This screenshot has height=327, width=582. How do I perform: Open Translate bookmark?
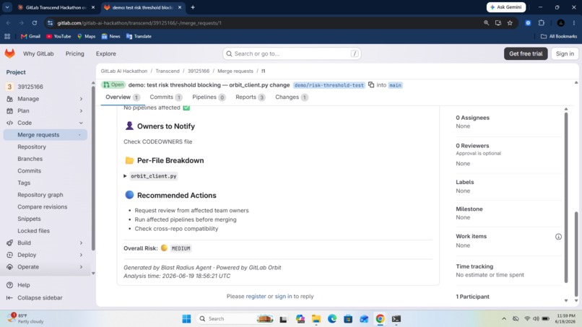tap(139, 36)
